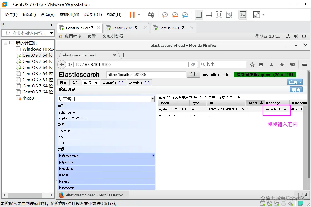Screen dimensions: 311x207
Task: Open the 位置 menu in CentOS
Action: tap(92, 36)
